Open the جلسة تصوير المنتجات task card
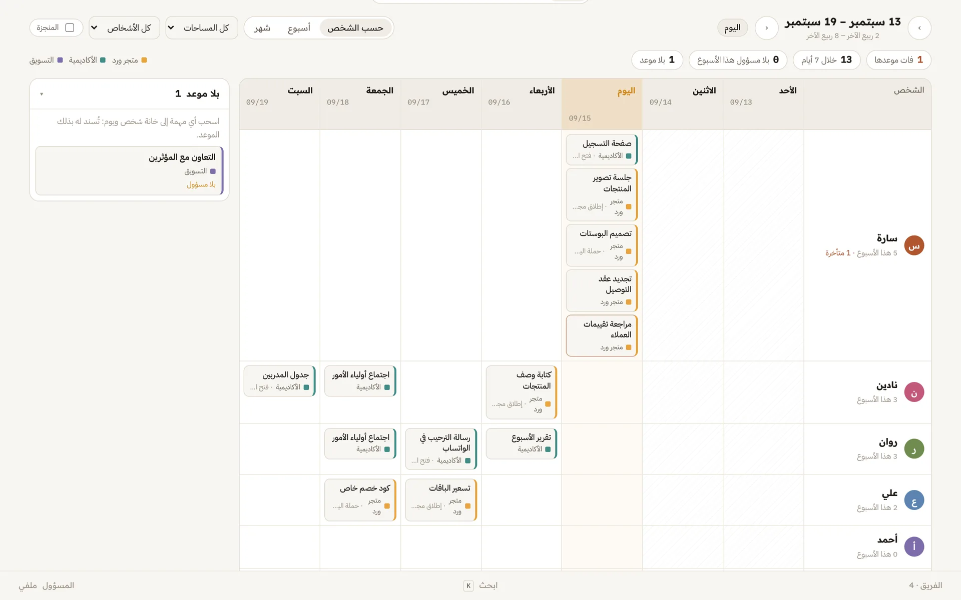The image size is (961, 600). tap(602, 194)
